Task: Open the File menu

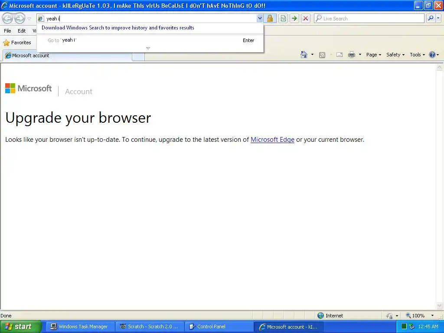Action: 8,31
